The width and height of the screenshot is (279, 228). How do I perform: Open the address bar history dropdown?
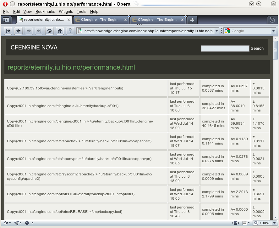pos(216,31)
